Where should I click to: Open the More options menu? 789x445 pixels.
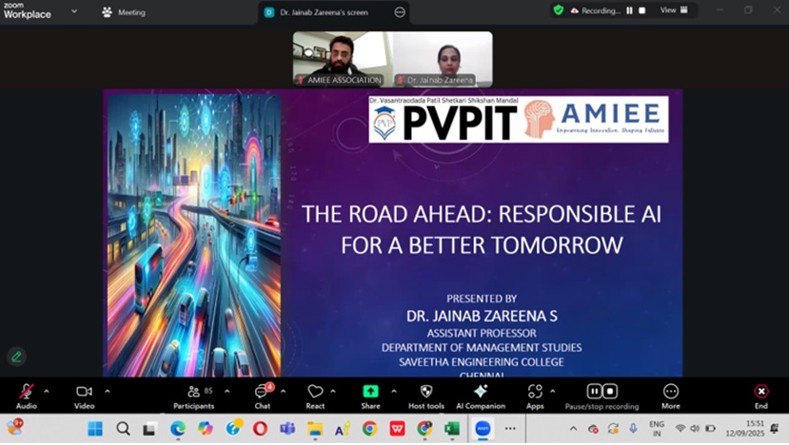point(671,392)
